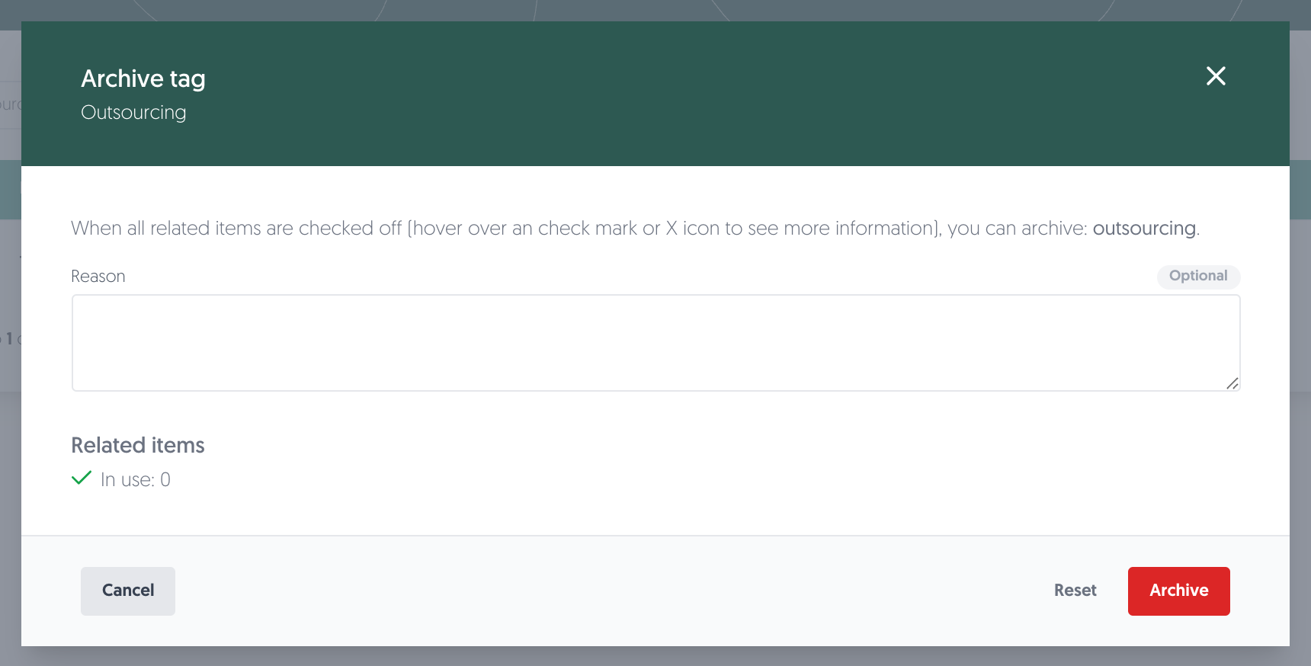
Task: Click the Optional badge
Action: pos(1198,276)
